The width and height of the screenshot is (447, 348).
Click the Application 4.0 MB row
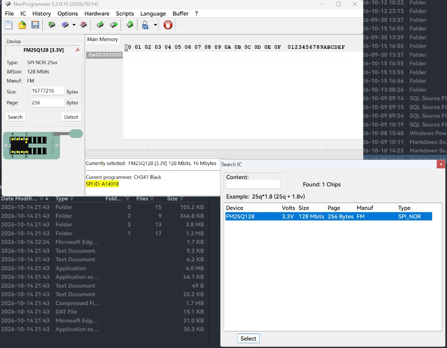(103, 268)
